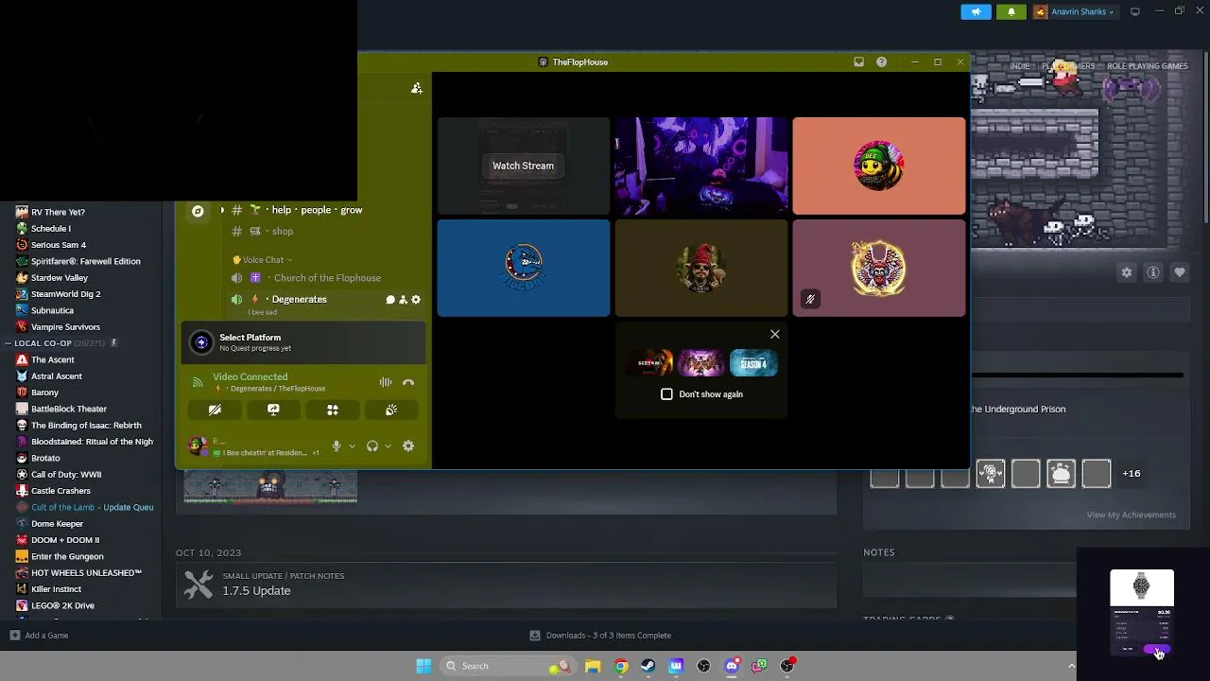Click the Watch Stream button
Viewport: 1210px width, 681px height.
click(x=523, y=166)
